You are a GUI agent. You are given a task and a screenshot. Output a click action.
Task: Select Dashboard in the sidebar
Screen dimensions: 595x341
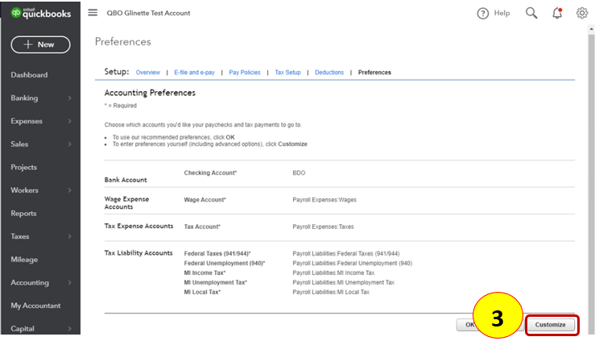click(29, 75)
